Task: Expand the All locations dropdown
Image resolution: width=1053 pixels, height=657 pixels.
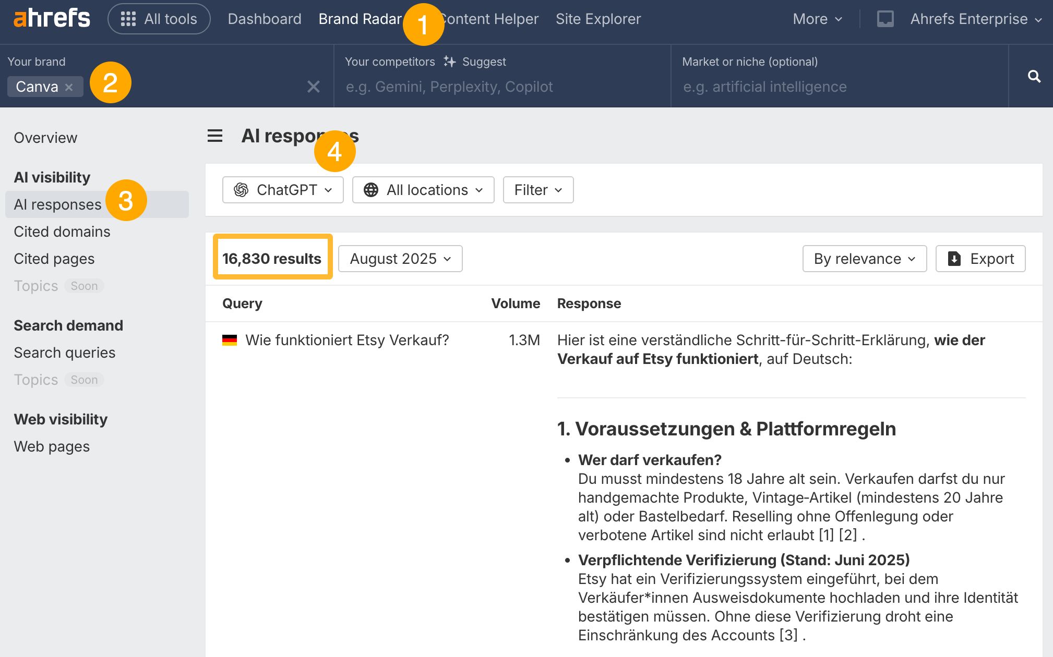Action: pyautogui.click(x=423, y=190)
